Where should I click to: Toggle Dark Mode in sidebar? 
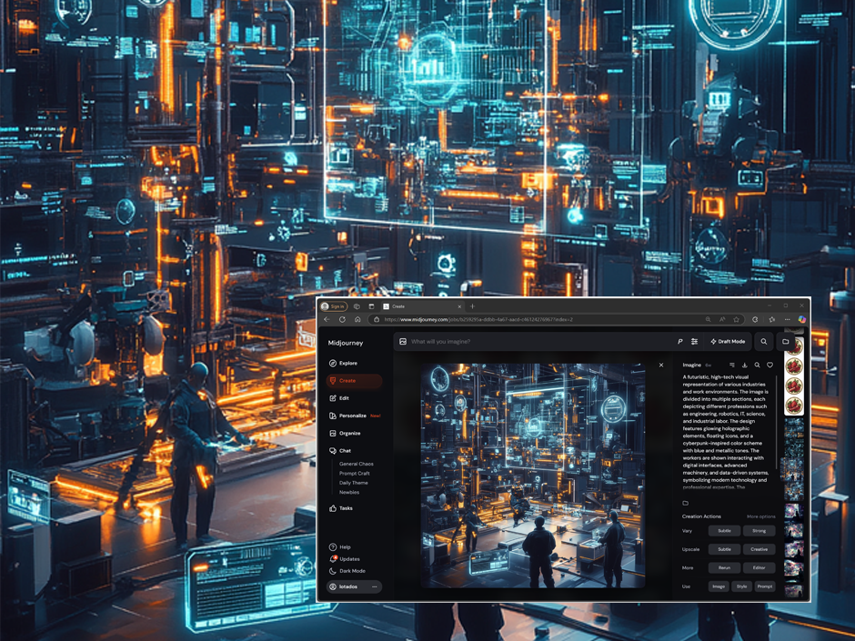pyautogui.click(x=351, y=571)
